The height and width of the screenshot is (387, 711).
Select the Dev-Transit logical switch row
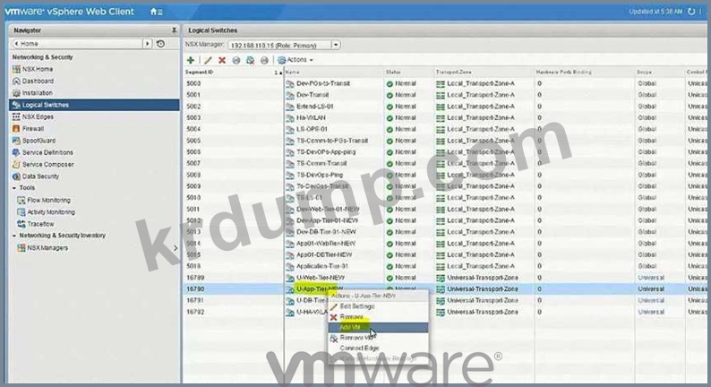click(444, 95)
